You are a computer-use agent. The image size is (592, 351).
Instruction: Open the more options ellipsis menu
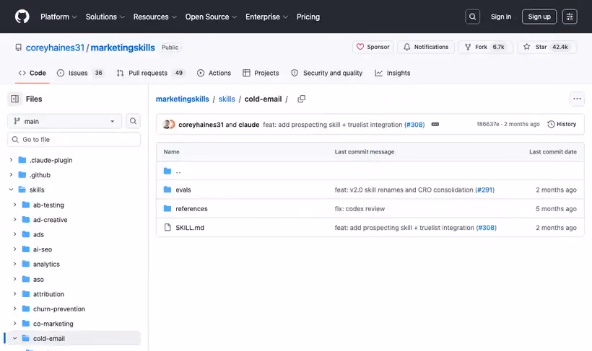(x=577, y=99)
